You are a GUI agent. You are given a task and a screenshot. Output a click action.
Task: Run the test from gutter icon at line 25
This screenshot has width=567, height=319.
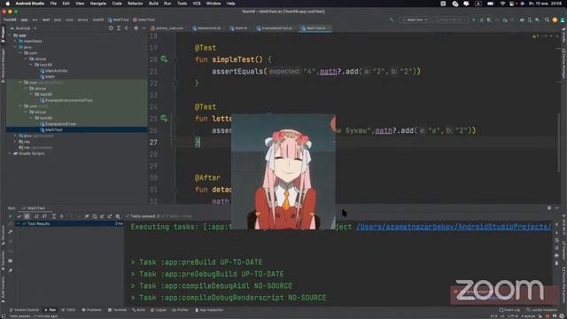coord(164,118)
